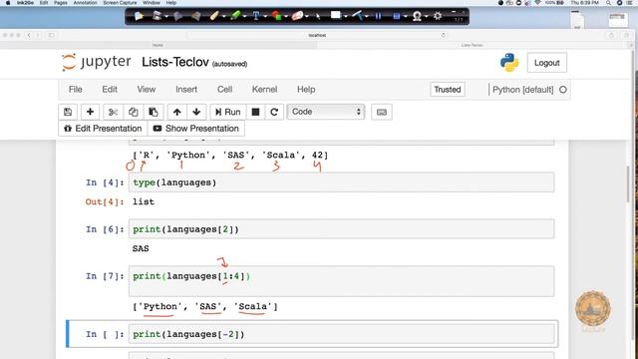Interrupt the kernel with the stop icon
Viewport: 638px width, 359px height.
click(255, 112)
